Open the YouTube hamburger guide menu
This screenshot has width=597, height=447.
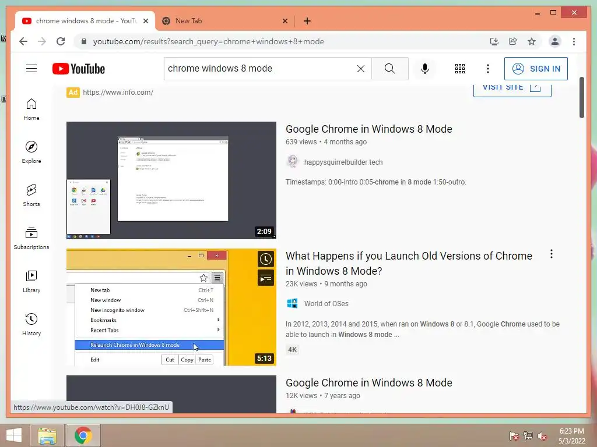(31, 69)
